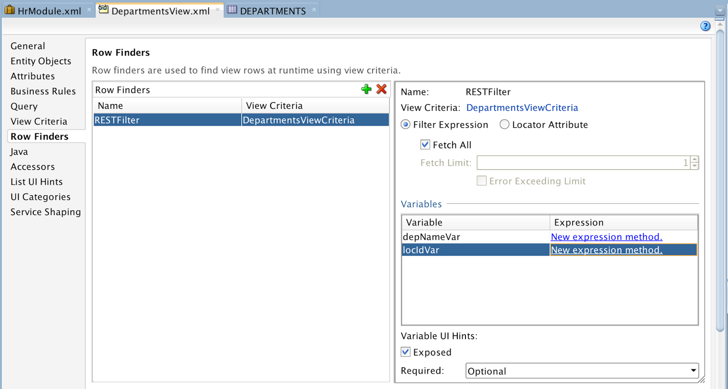Open the Entity Objects section

tap(41, 61)
